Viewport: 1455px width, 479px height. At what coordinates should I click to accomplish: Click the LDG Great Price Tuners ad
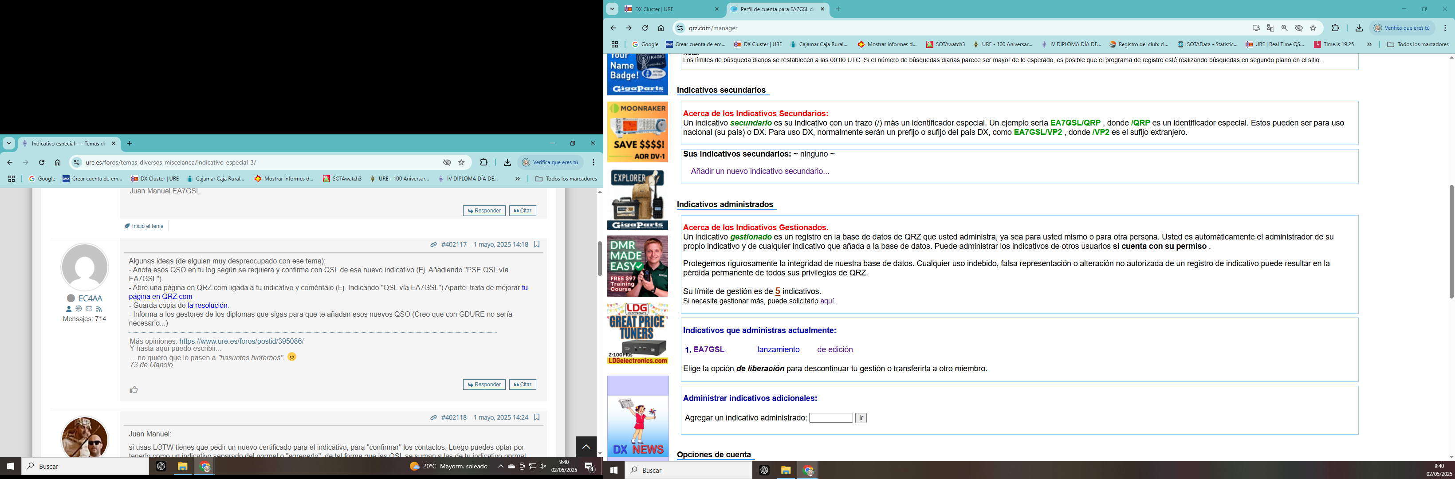point(637,333)
